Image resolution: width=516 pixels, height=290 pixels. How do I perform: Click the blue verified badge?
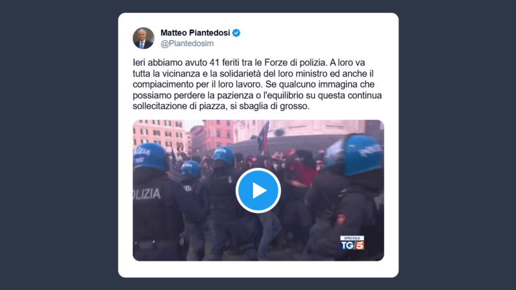pyautogui.click(x=236, y=33)
